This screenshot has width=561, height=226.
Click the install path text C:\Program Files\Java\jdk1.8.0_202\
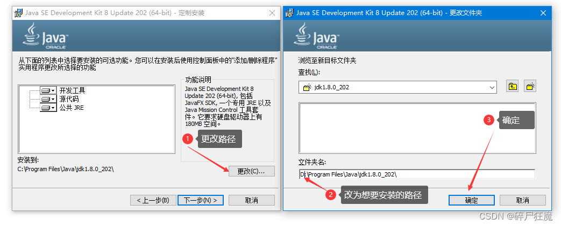click(x=66, y=169)
